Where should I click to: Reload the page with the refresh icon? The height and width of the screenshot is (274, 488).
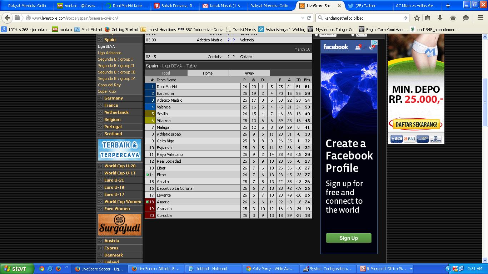click(309, 18)
